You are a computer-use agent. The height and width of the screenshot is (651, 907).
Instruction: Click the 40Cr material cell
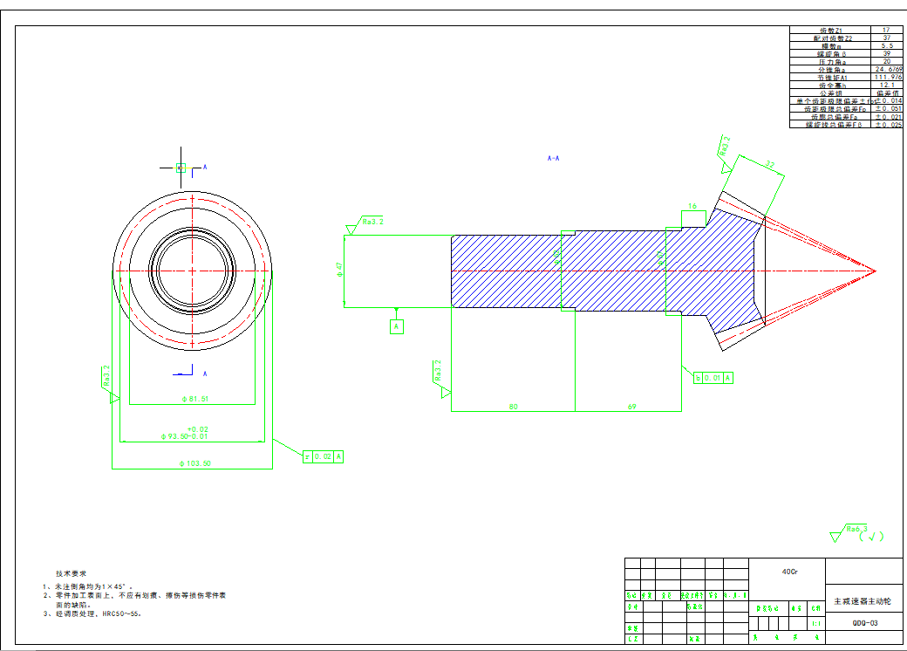(788, 572)
